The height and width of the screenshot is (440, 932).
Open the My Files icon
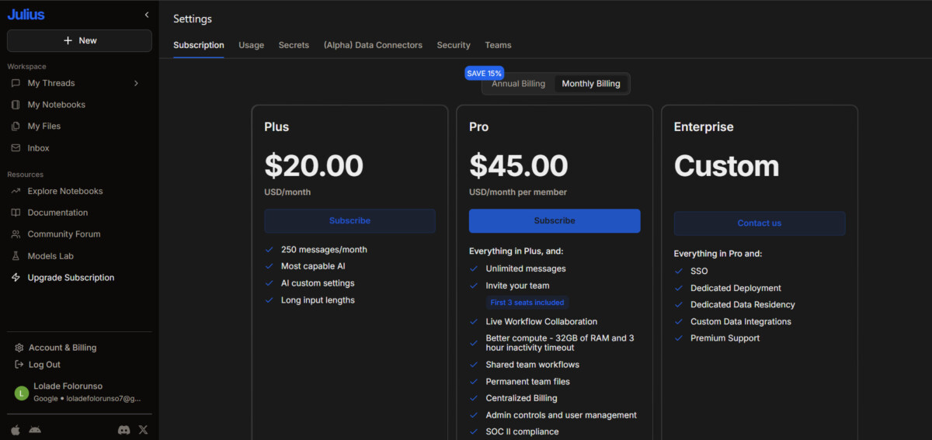coord(16,126)
